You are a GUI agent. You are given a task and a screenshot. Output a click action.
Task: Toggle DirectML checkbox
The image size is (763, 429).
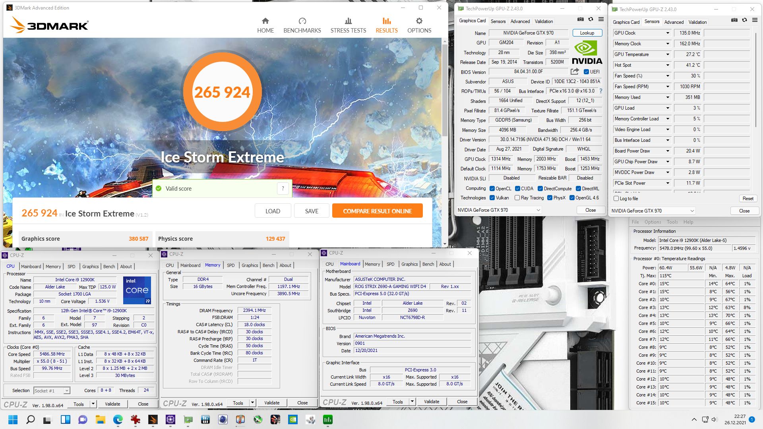tap(579, 189)
